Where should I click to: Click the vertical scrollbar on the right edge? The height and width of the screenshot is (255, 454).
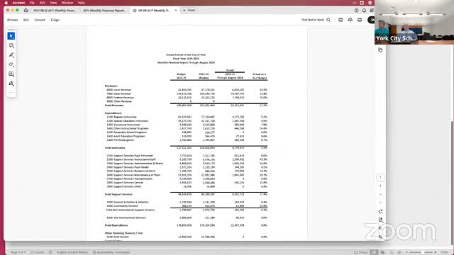(x=453, y=182)
